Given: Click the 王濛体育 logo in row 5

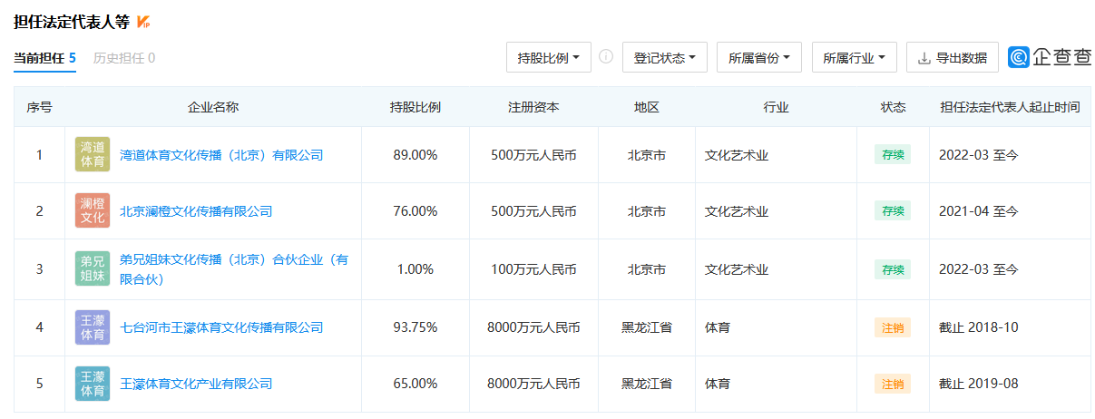Looking at the screenshot, I should coord(93,384).
